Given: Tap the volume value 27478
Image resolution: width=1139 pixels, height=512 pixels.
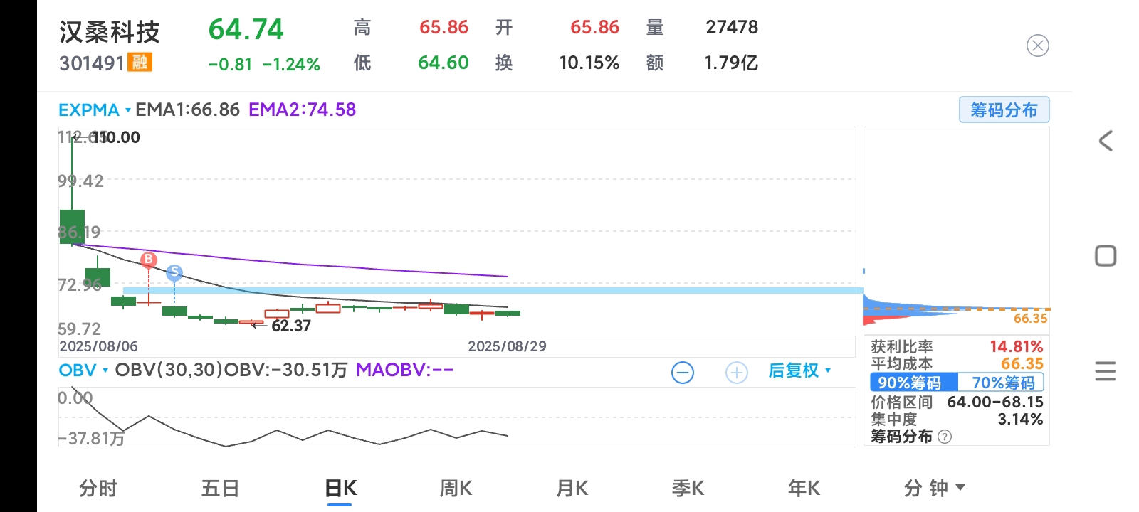Looking at the screenshot, I should (732, 27).
